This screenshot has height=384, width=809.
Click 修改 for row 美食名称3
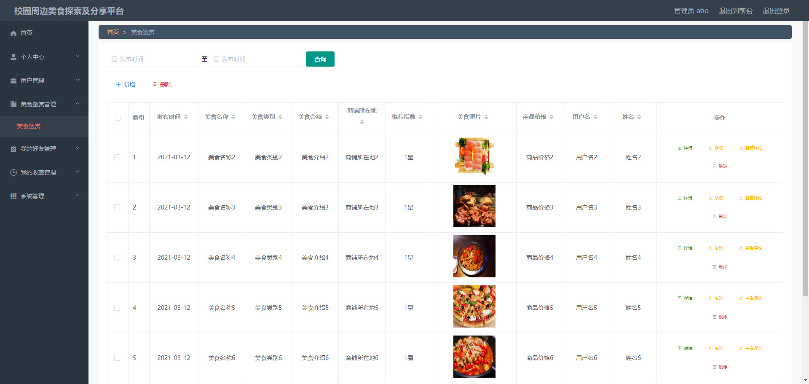pos(715,198)
